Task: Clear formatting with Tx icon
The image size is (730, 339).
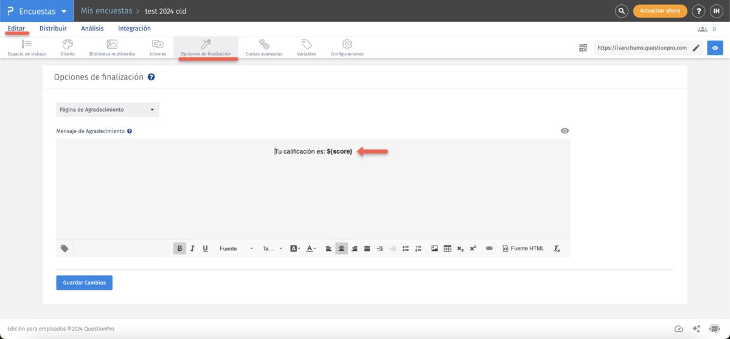Action: point(557,248)
